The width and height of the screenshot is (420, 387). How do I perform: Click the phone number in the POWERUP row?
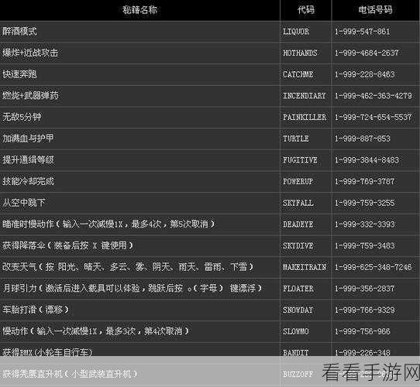(x=364, y=181)
